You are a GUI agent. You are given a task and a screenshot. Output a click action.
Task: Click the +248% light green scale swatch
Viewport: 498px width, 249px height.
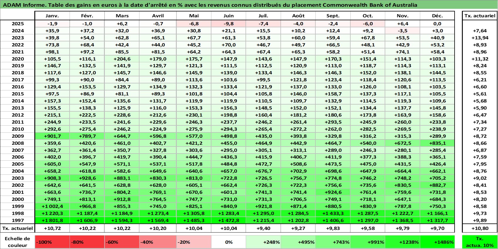coord(263,242)
